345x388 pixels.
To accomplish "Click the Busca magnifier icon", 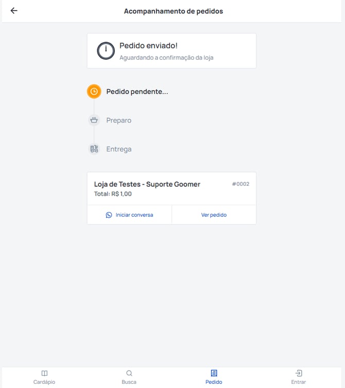I will [x=129, y=373].
